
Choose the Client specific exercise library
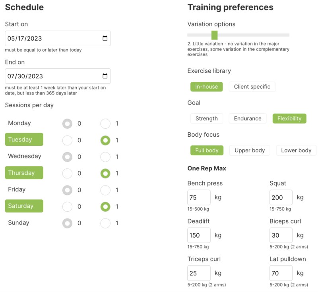tap(252, 87)
